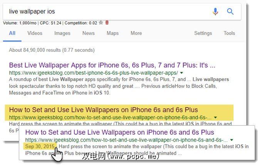Open search Settings
Image resolution: width=258 pixels, height=165 pixels.
(x=203, y=33)
